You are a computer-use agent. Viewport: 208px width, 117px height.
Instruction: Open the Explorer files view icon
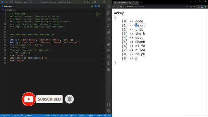(109, 13)
